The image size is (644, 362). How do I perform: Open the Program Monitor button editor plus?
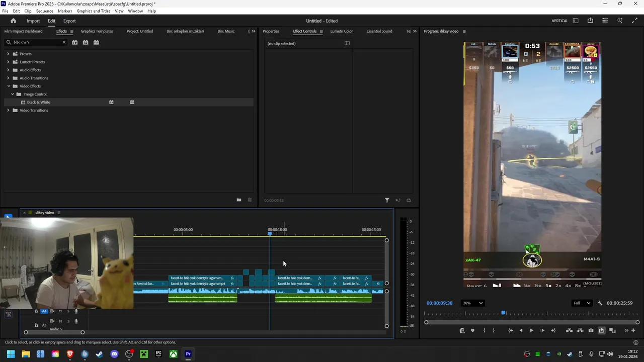(x=633, y=330)
